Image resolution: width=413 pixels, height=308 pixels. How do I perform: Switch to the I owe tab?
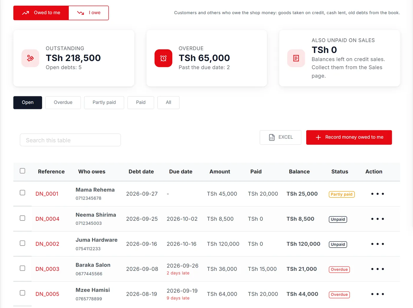89,13
